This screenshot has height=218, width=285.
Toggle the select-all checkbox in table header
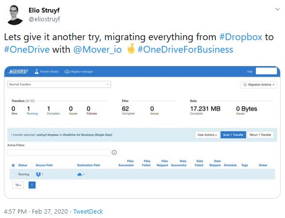13,165
